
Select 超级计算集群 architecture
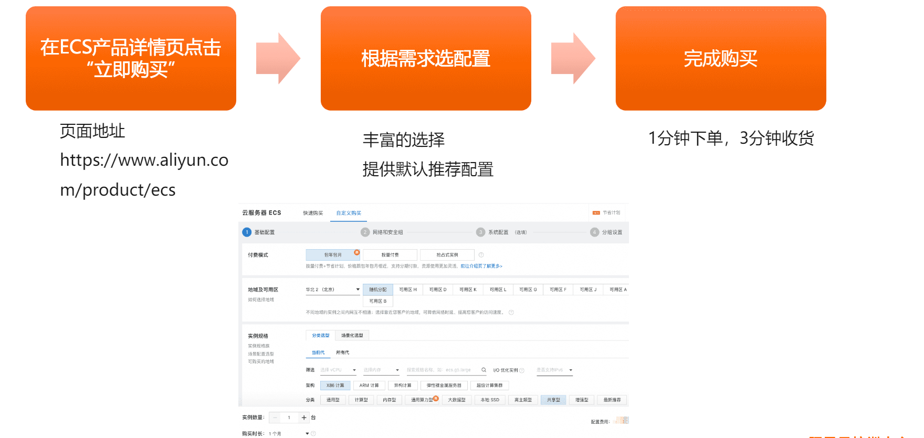click(489, 386)
